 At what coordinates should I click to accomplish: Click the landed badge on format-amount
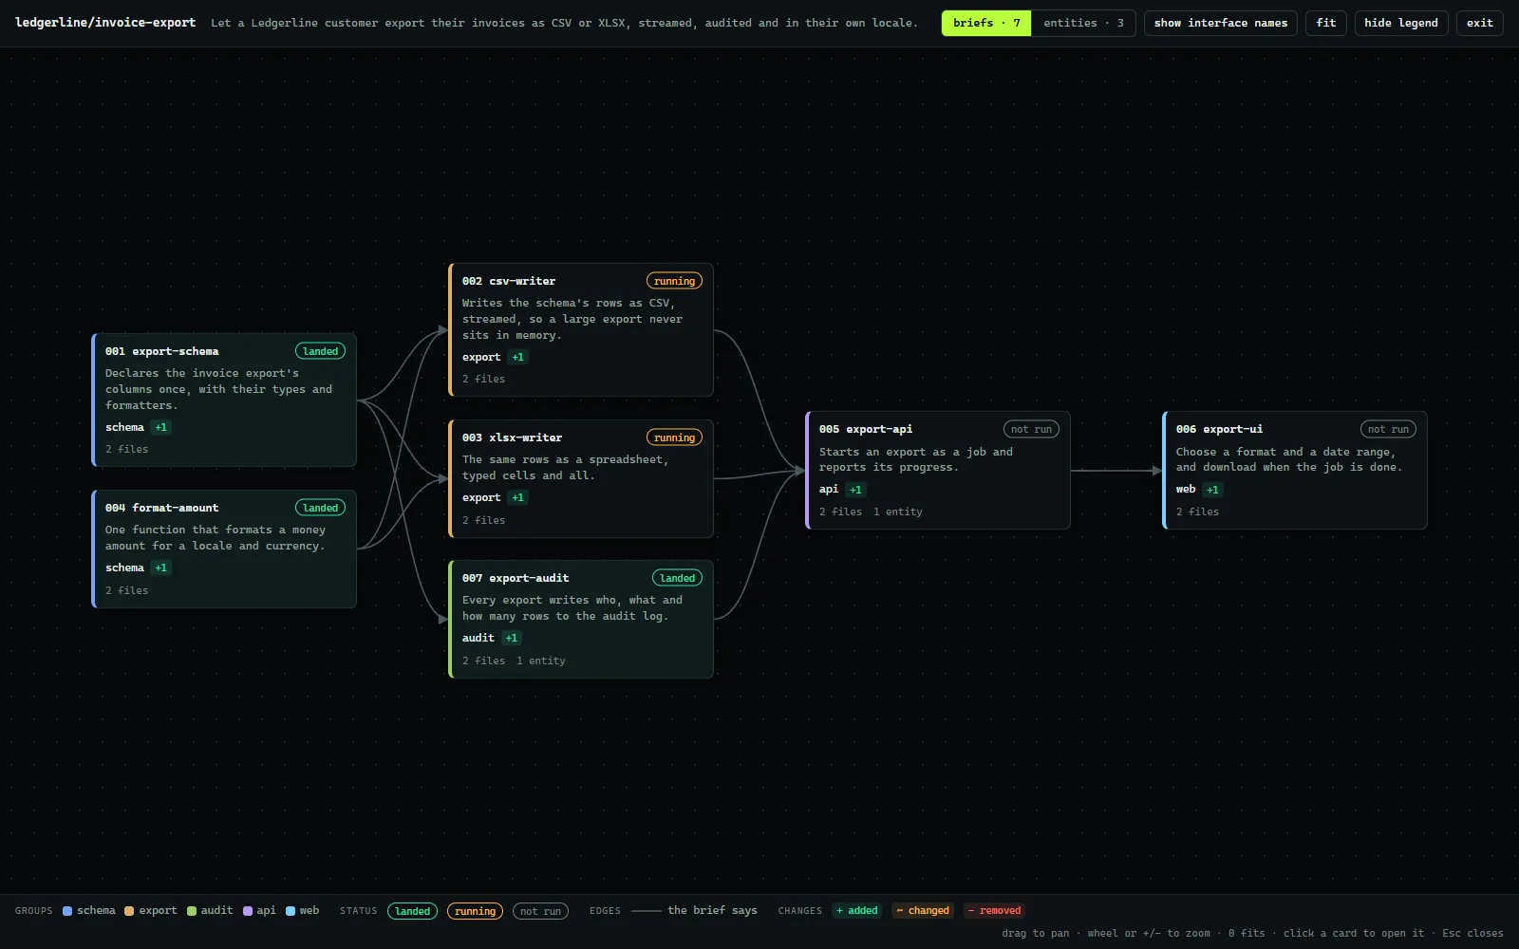pyautogui.click(x=321, y=508)
